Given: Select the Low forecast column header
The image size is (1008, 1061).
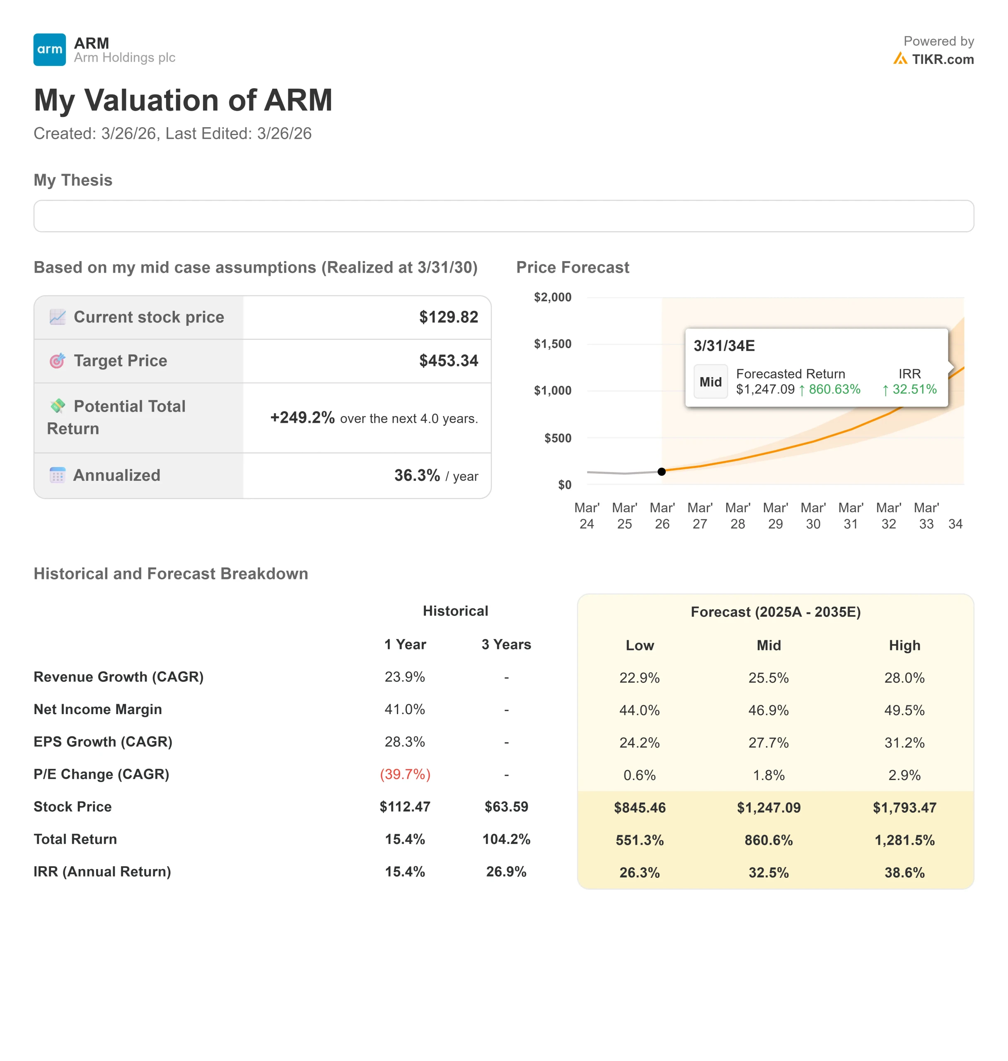Looking at the screenshot, I should click(639, 645).
